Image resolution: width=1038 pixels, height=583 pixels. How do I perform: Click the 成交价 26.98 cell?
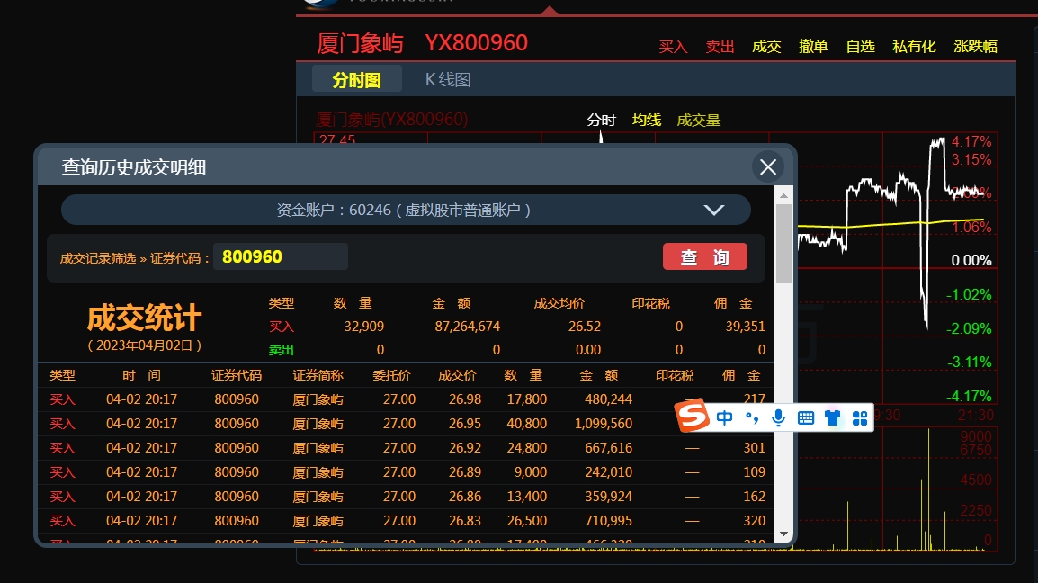[465, 399]
